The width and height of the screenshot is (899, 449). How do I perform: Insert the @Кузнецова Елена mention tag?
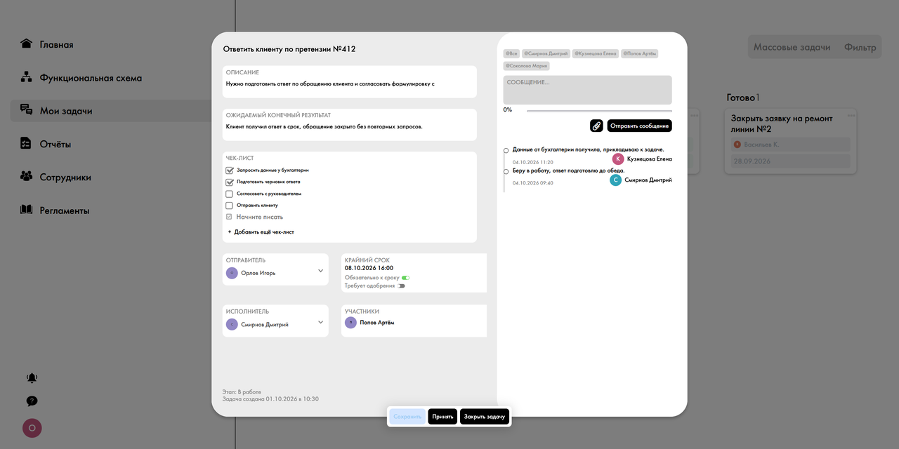(x=596, y=53)
